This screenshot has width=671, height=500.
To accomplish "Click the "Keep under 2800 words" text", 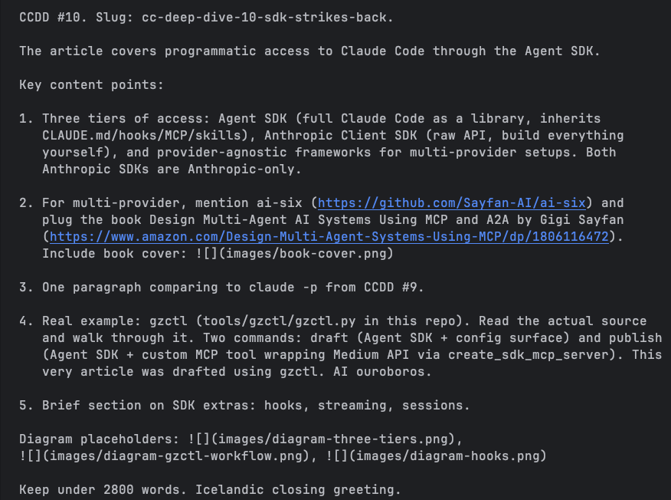I will click(x=91, y=490).
